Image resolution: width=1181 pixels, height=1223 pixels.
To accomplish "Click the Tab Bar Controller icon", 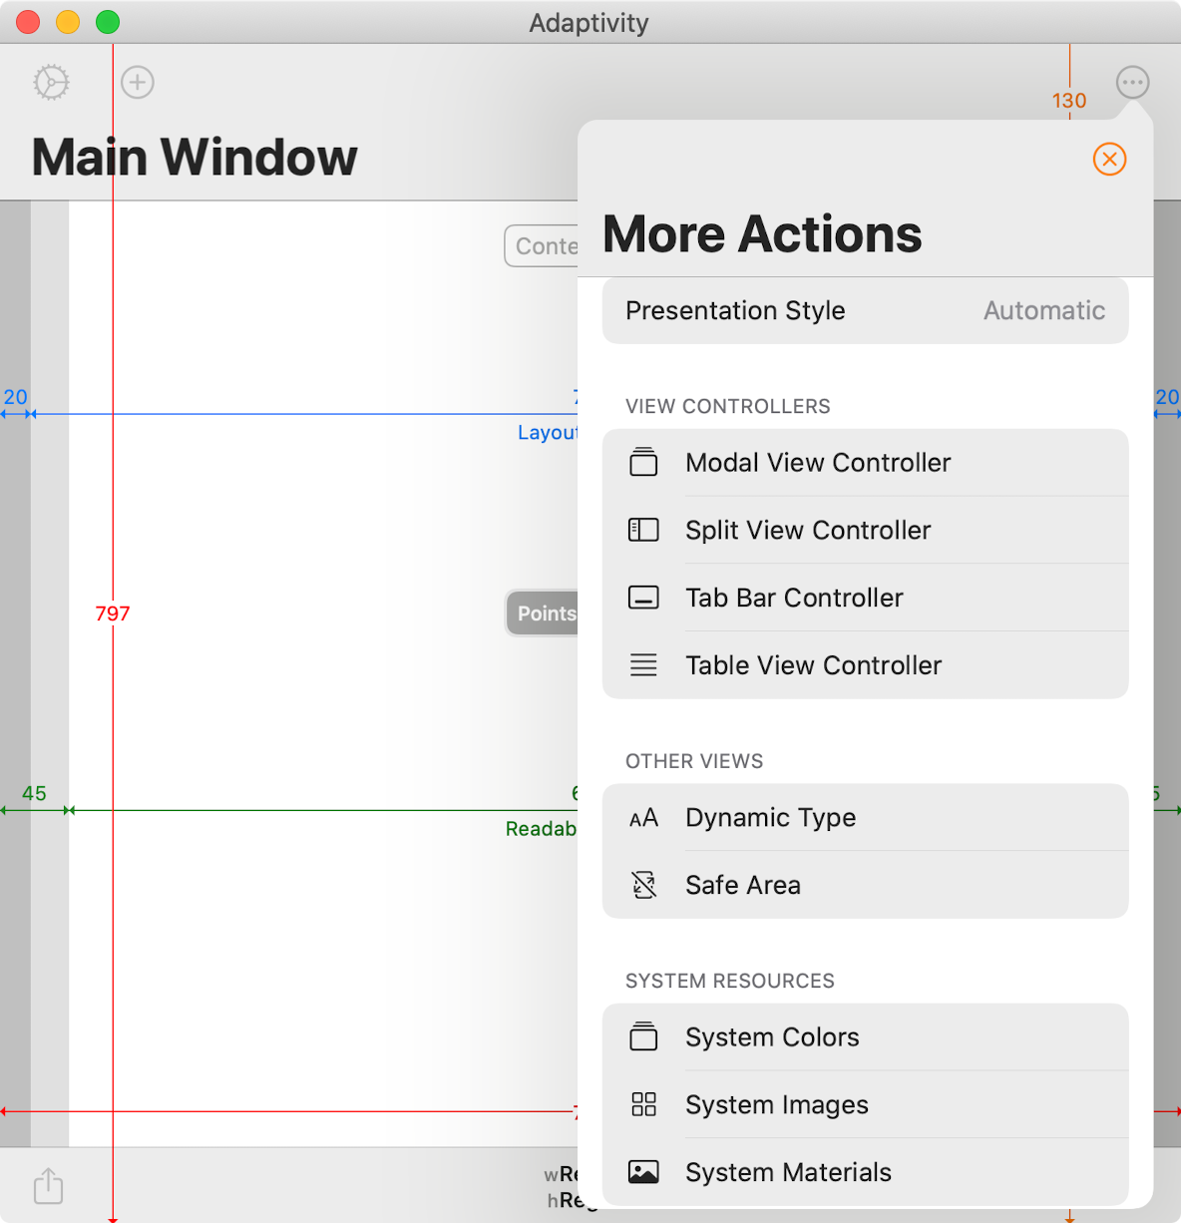I will coord(643,598).
